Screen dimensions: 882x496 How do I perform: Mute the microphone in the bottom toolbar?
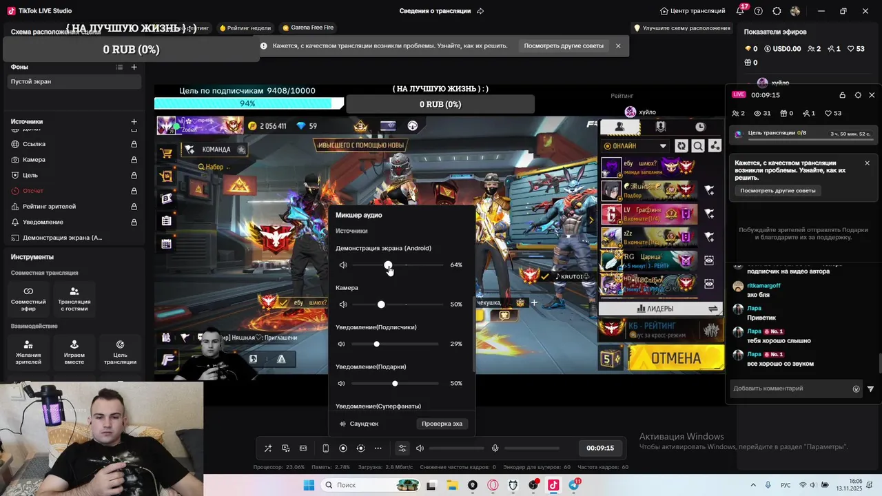coord(495,448)
